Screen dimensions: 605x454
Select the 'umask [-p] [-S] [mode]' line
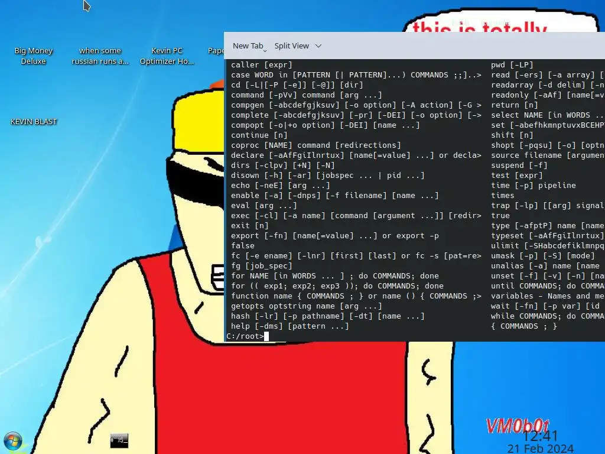click(x=543, y=255)
